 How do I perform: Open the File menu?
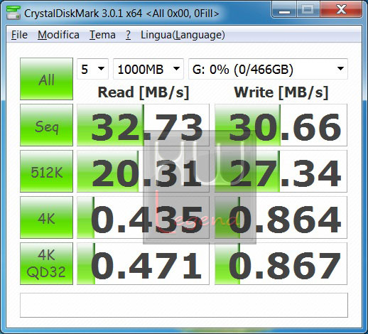click(x=19, y=35)
